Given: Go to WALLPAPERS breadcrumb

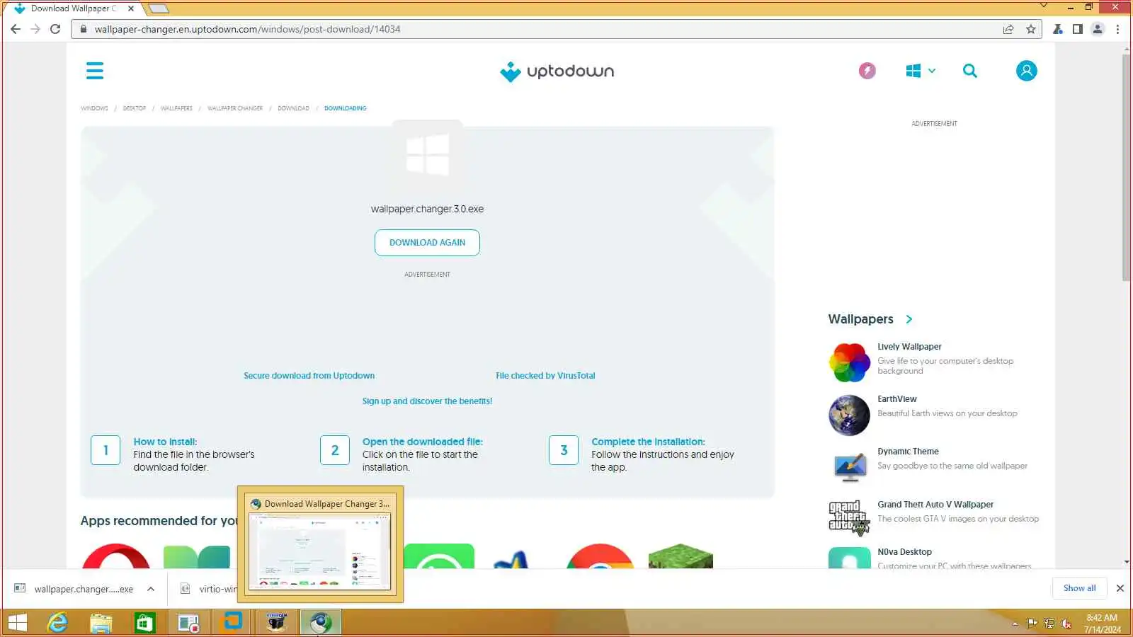Looking at the screenshot, I should click(x=176, y=108).
